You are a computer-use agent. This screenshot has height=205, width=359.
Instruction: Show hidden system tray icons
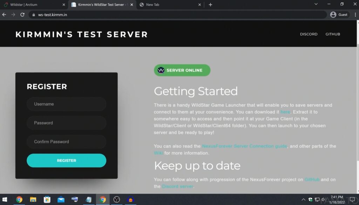click(303, 199)
